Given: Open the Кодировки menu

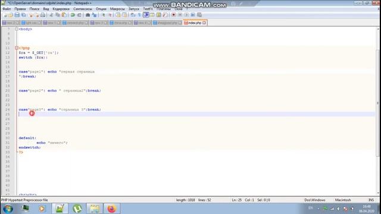Looking at the screenshot, I should coord(61,9).
